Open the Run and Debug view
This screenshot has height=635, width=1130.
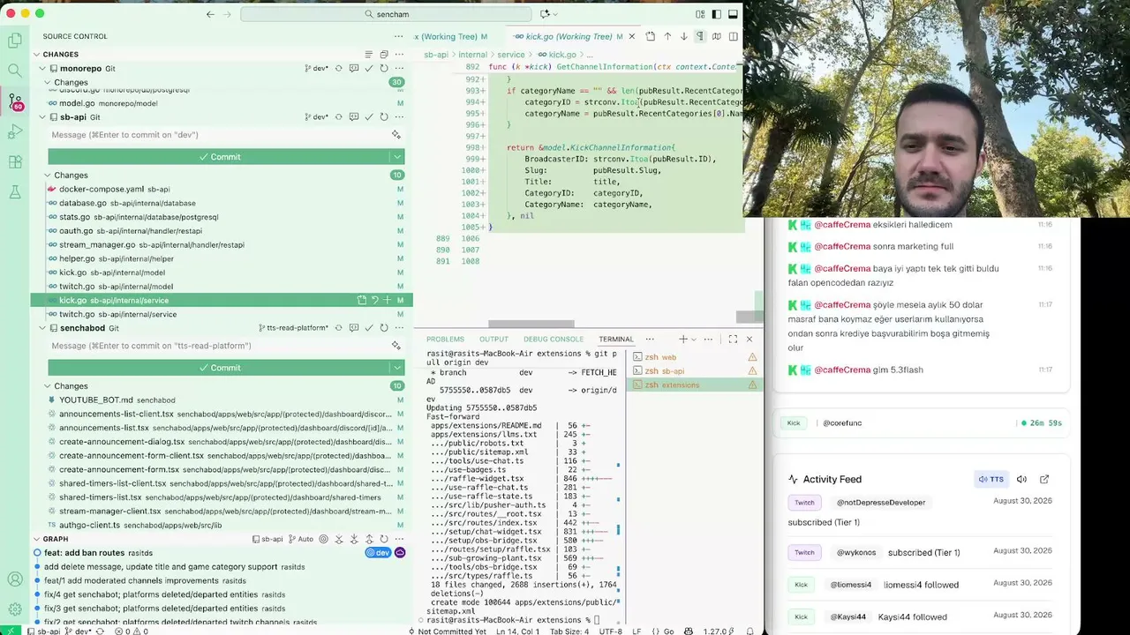15,132
